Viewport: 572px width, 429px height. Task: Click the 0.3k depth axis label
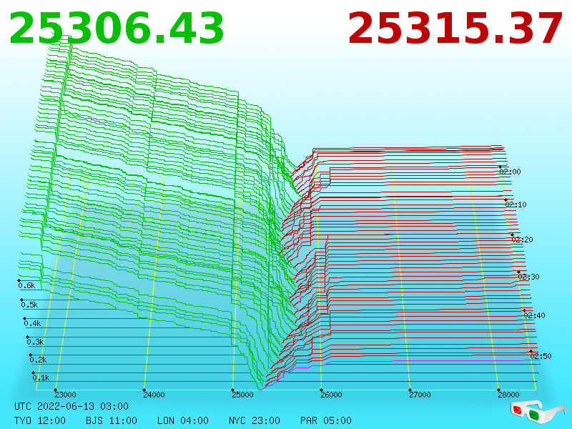(35, 342)
